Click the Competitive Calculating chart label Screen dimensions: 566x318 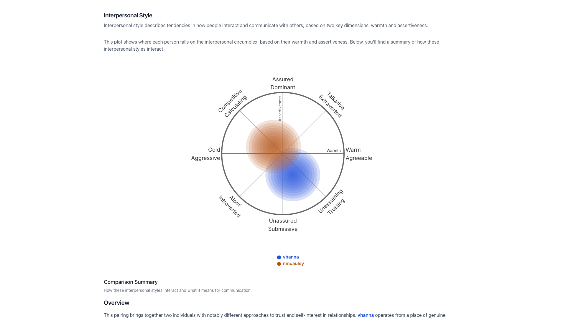pos(233,103)
